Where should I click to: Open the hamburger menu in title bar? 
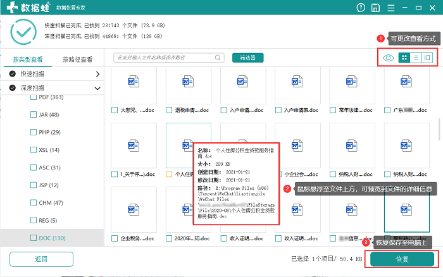click(x=390, y=8)
